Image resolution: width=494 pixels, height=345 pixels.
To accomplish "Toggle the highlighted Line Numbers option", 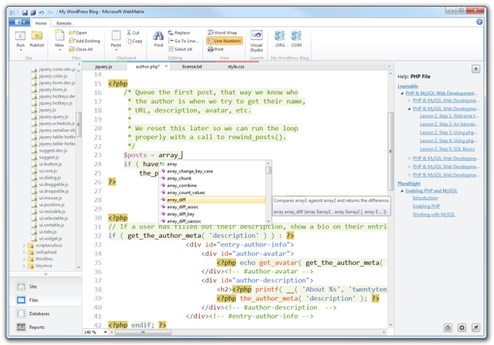I will [x=225, y=41].
